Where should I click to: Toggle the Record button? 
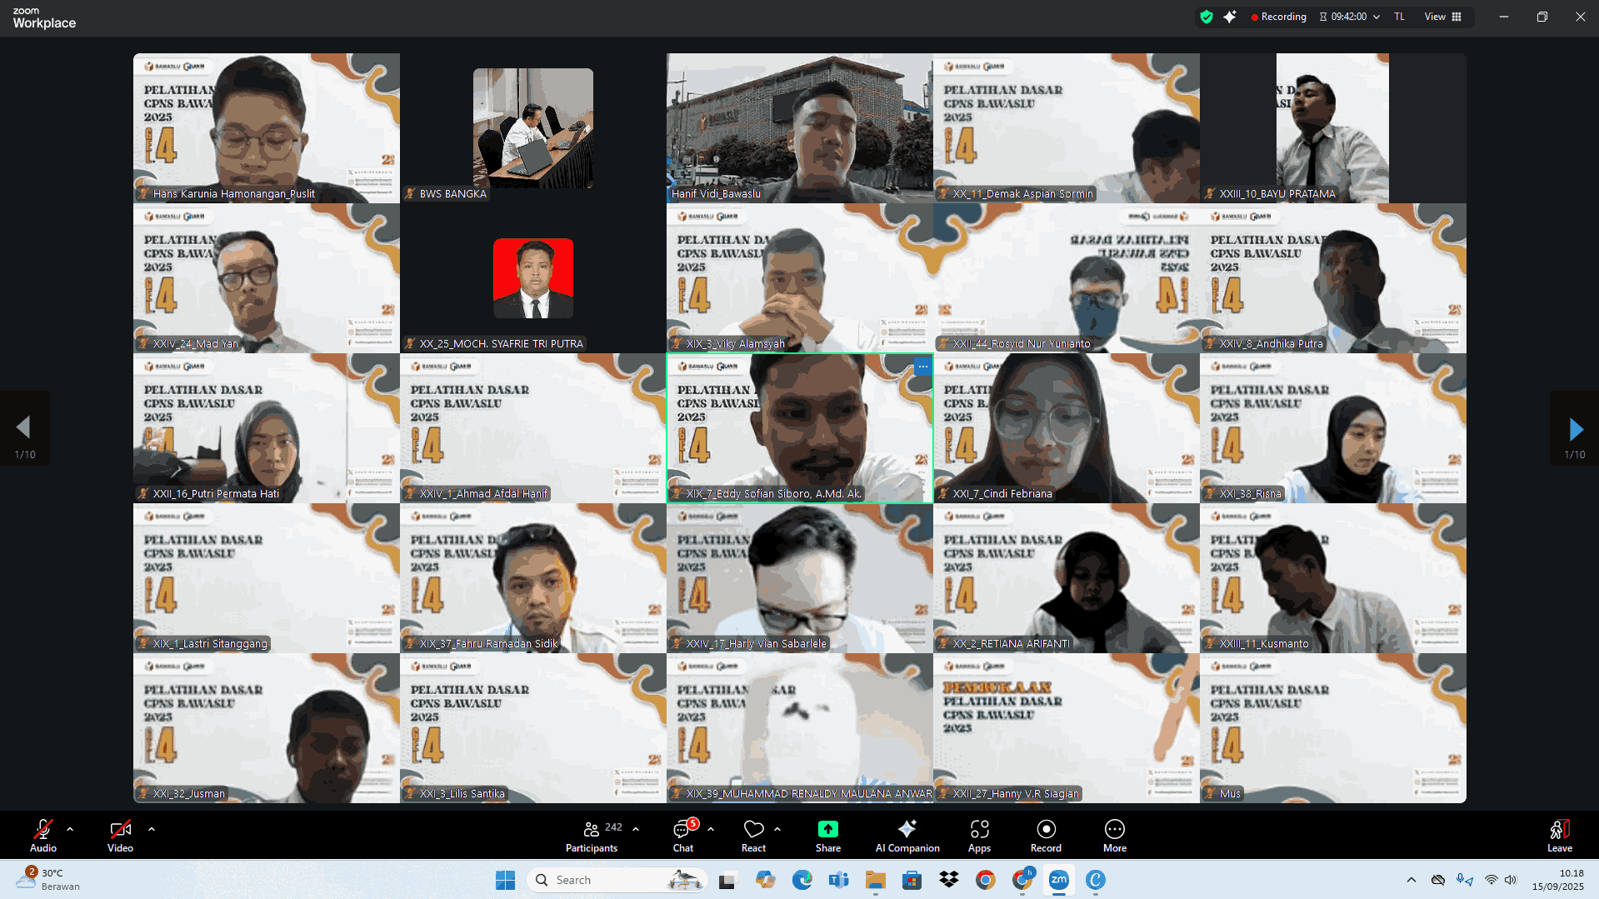[1046, 836]
